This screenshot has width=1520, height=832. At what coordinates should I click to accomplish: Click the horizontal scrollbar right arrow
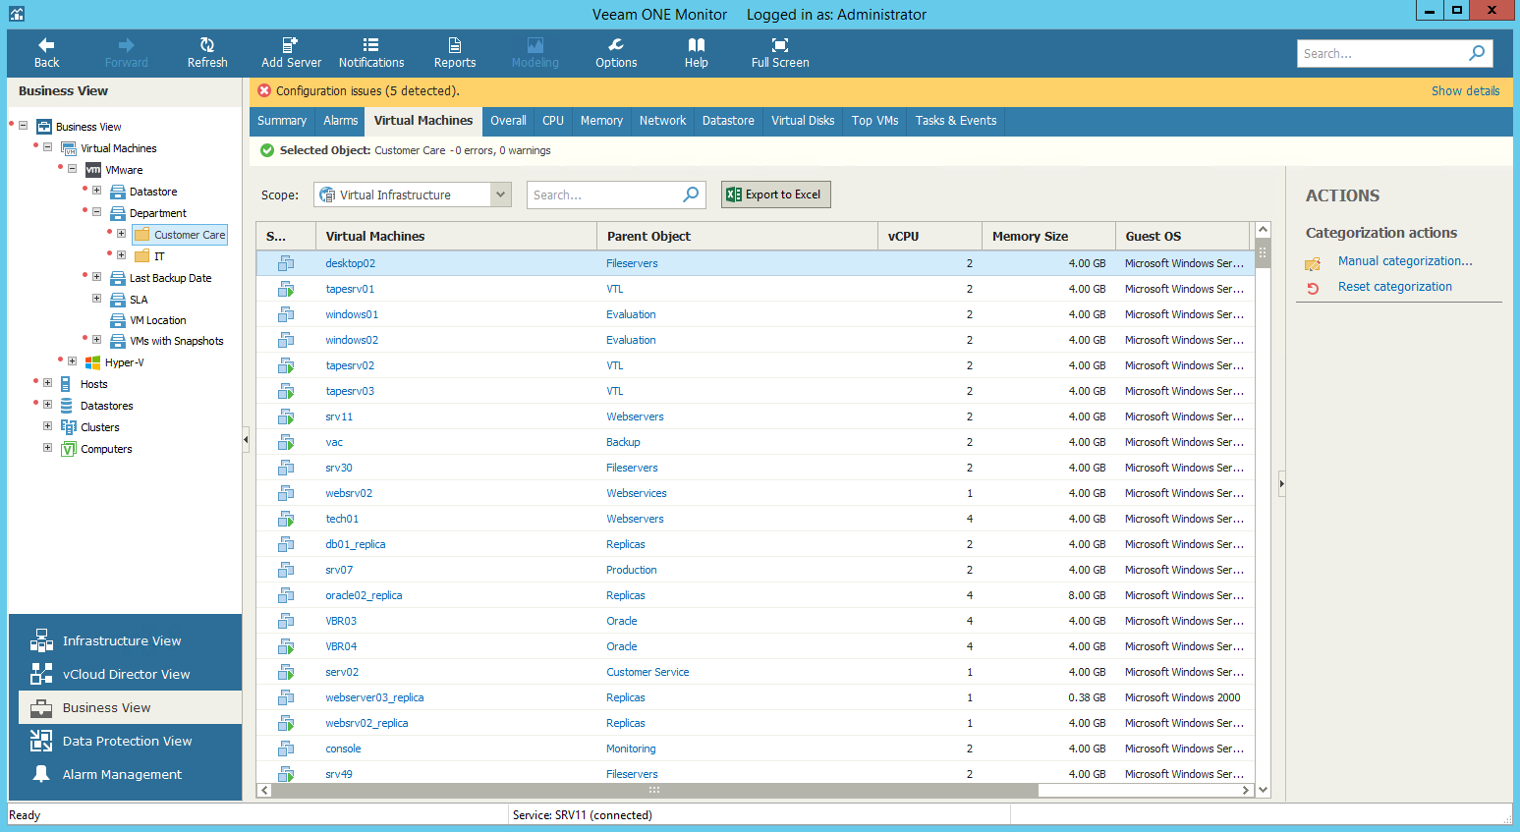pos(1246,790)
